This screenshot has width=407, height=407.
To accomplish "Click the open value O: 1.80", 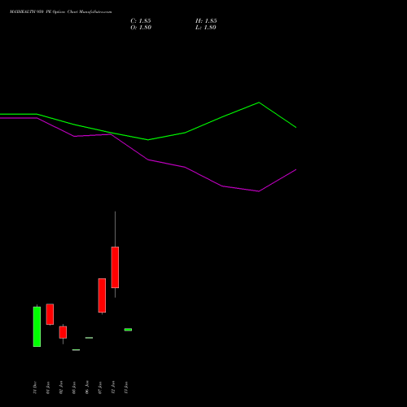I will tap(141, 28).
